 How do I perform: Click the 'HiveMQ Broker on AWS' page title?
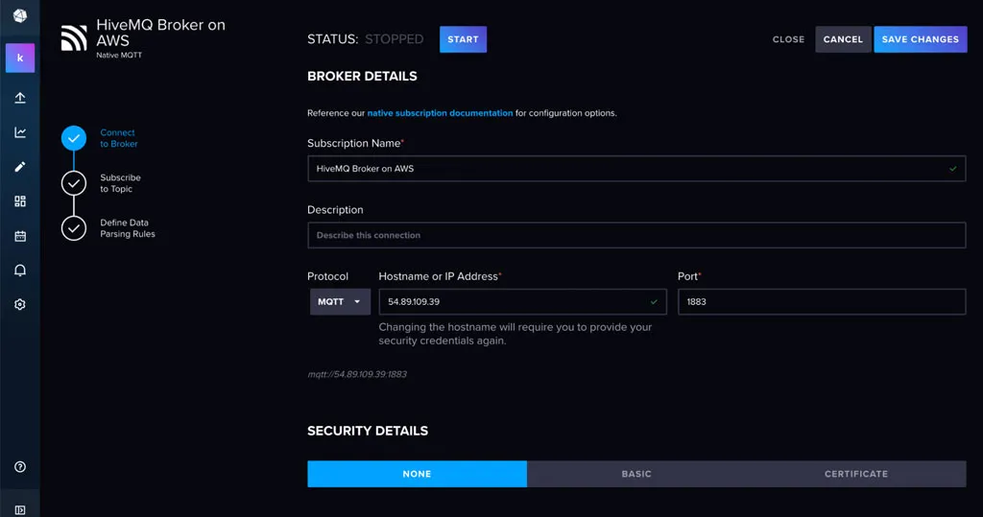coord(160,33)
